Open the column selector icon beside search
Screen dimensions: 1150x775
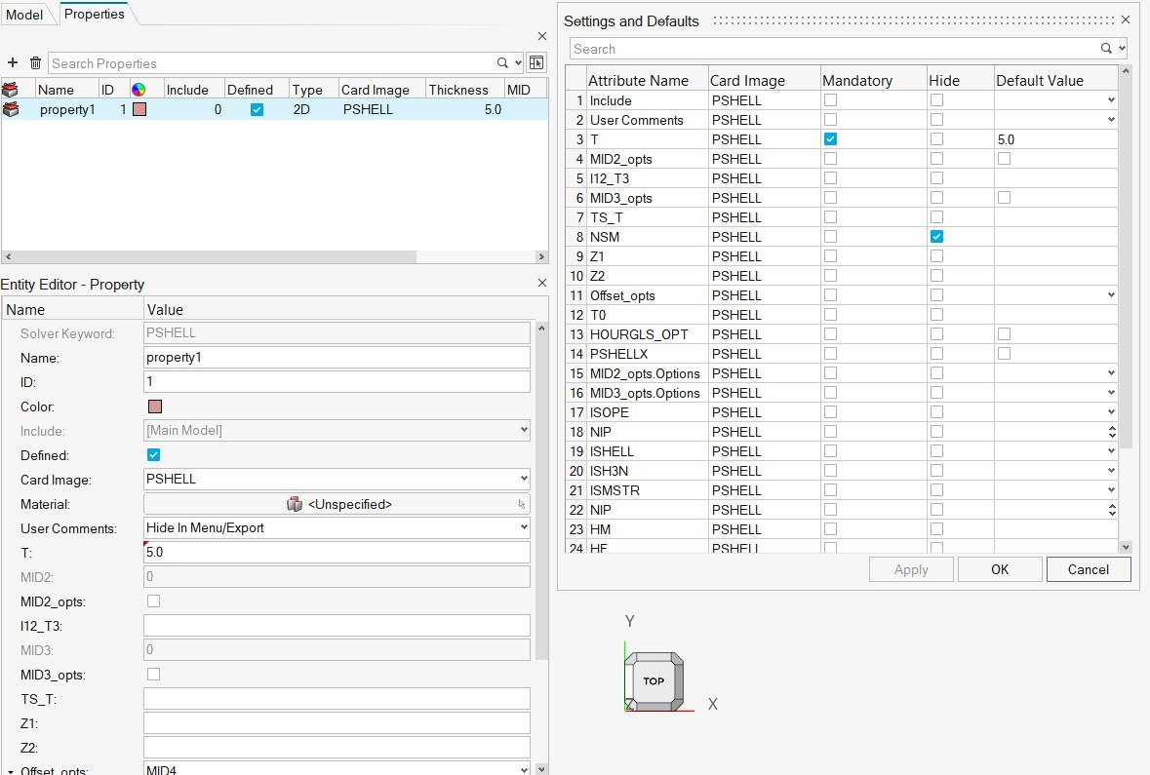535,63
